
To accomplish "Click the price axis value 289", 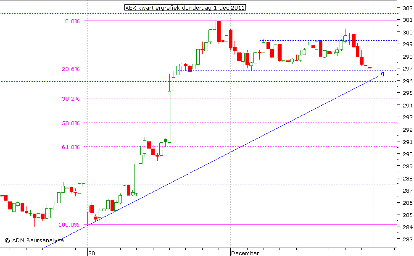I will point(408,166).
